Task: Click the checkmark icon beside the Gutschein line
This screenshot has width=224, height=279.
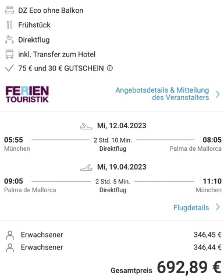Action: 9,68
